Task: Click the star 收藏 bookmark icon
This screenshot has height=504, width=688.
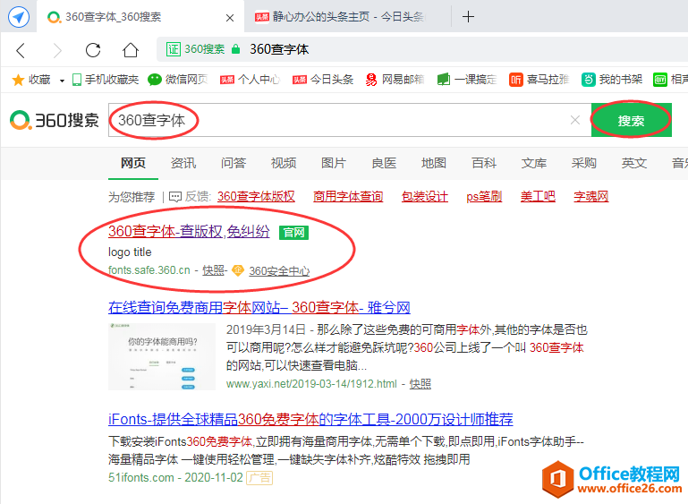Action: click(x=17, y=80)
